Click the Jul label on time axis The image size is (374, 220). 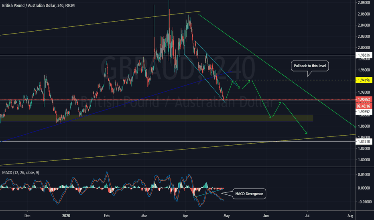point(307,216)
